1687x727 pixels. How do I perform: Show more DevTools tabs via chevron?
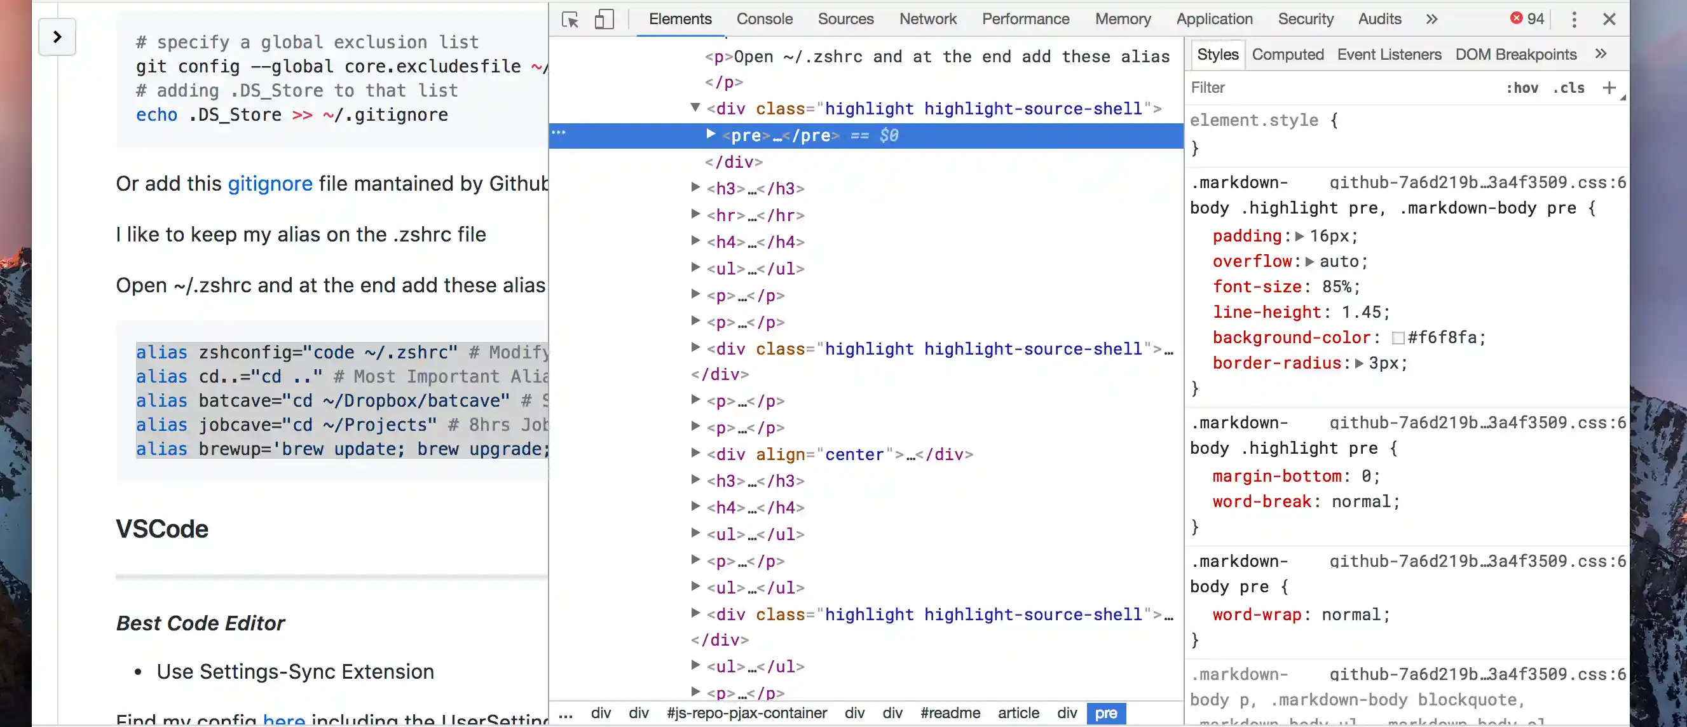pyautogui.click(x=1431, y=20)
